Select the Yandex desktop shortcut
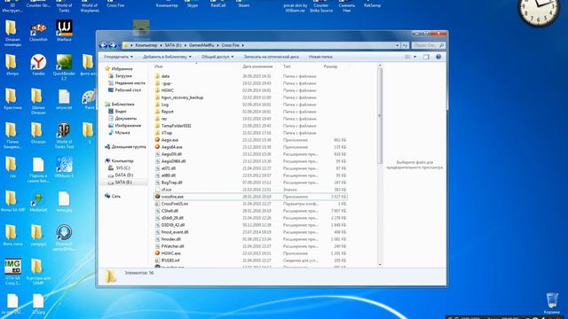This screenshot has width=568, height=319. [x=38, y=65]
